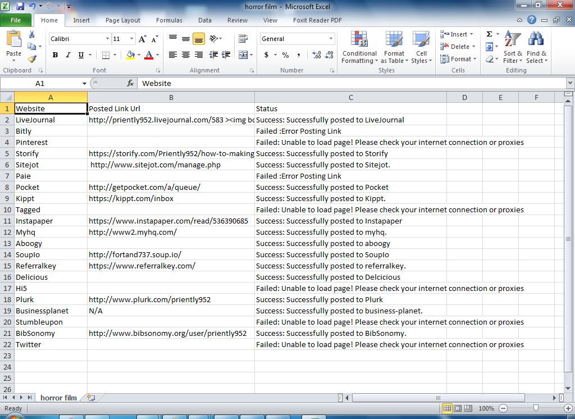Click the Copy icon in Clipboard group
575x419 pixels.
pos(32,47)
